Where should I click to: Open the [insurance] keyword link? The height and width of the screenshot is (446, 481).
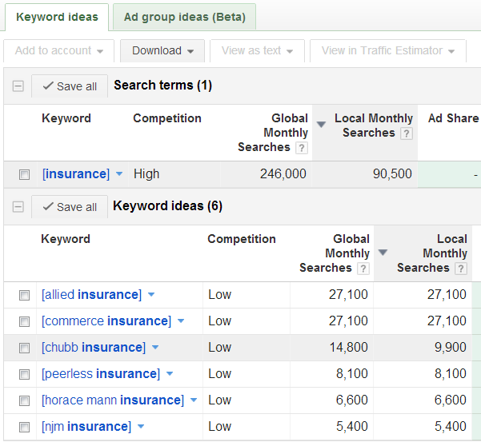(x=76, y=174)
